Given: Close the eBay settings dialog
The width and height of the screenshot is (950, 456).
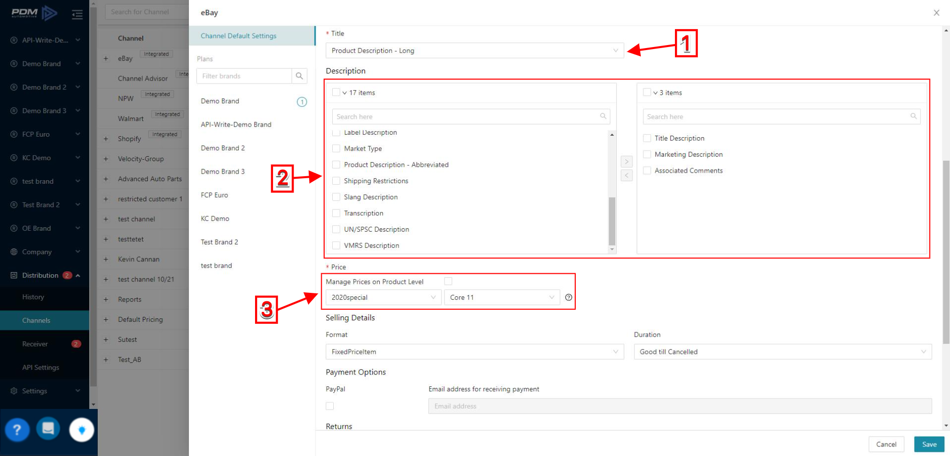Looking at the screenshot, I should (x=936, y=13).
